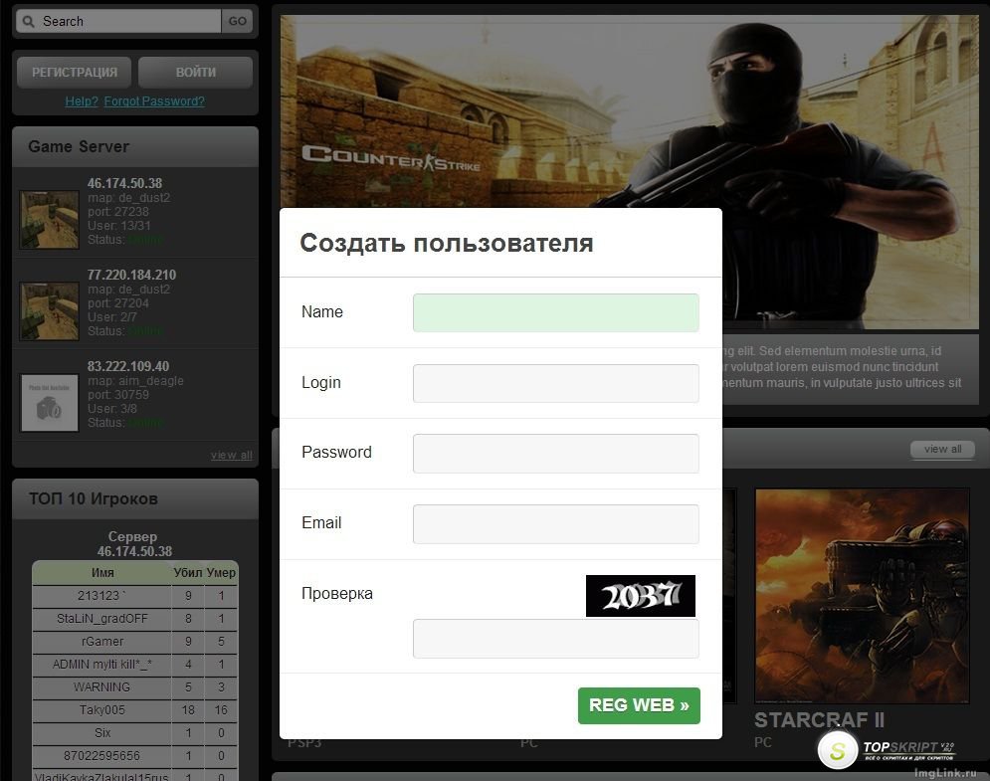Click the Search input field
Viewport: 990px width, 781px height.
click(118, 22)
